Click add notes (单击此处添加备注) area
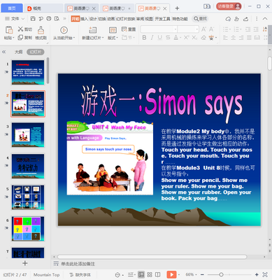272x280 pixels. pos(78,264)
